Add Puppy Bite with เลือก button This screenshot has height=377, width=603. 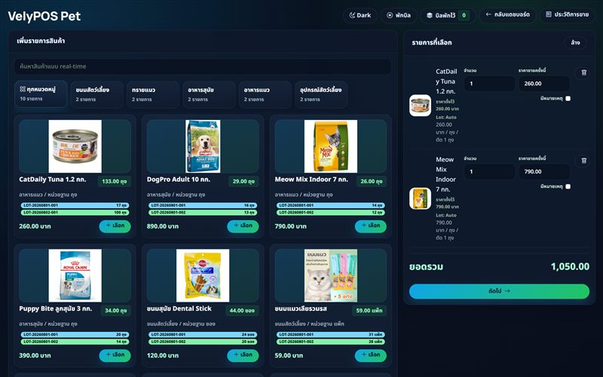[x=115, y=355]
